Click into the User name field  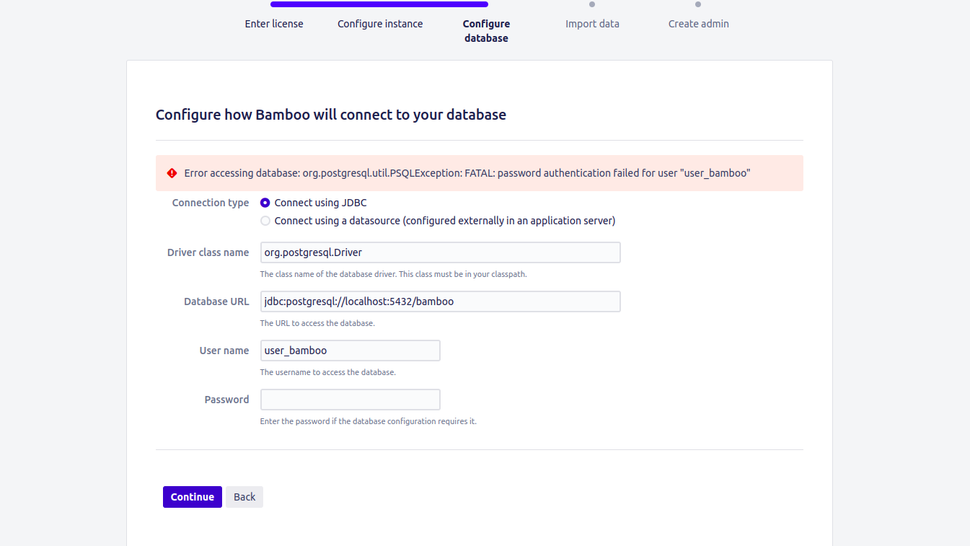[350, 351]
